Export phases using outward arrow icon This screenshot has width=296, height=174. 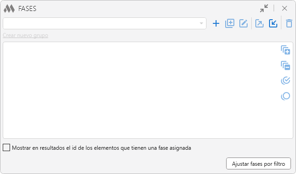(259, 23)
